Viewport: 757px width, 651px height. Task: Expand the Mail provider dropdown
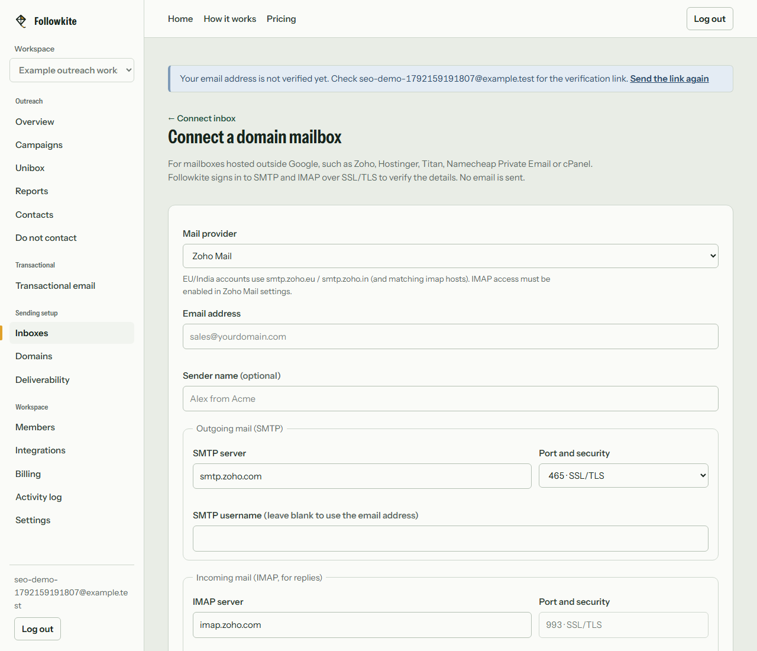(451, 256)
